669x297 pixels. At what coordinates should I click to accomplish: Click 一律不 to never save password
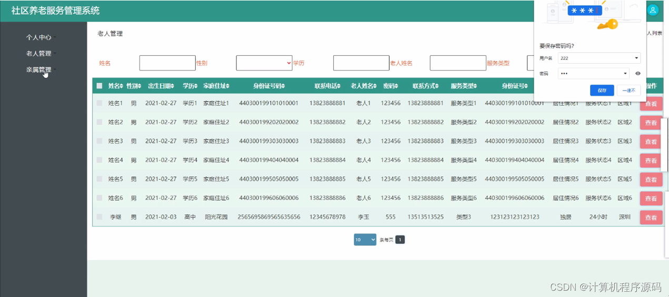[628, 90]
